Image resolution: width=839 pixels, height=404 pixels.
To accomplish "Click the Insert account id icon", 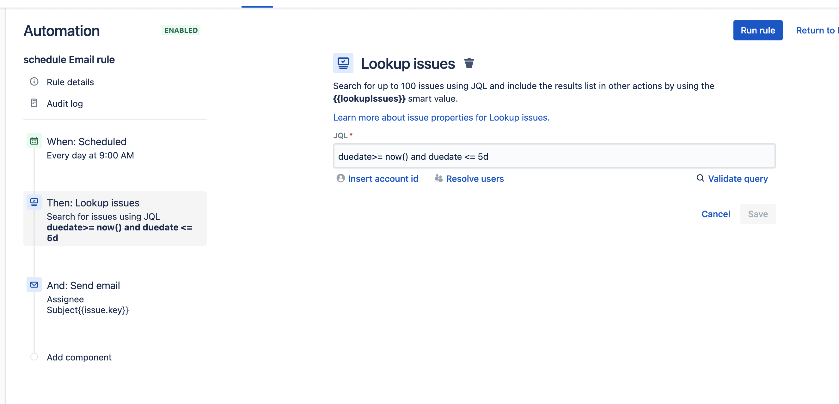I will pos(341,179).
